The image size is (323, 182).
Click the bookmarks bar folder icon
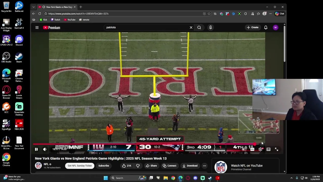click(34, 20)
